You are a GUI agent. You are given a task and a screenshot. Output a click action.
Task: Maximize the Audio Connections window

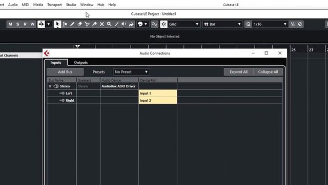coord(266,53)
